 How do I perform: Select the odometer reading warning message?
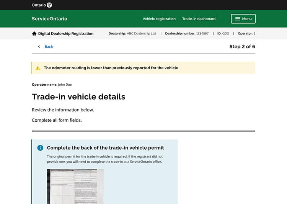(x=111, y=68)
